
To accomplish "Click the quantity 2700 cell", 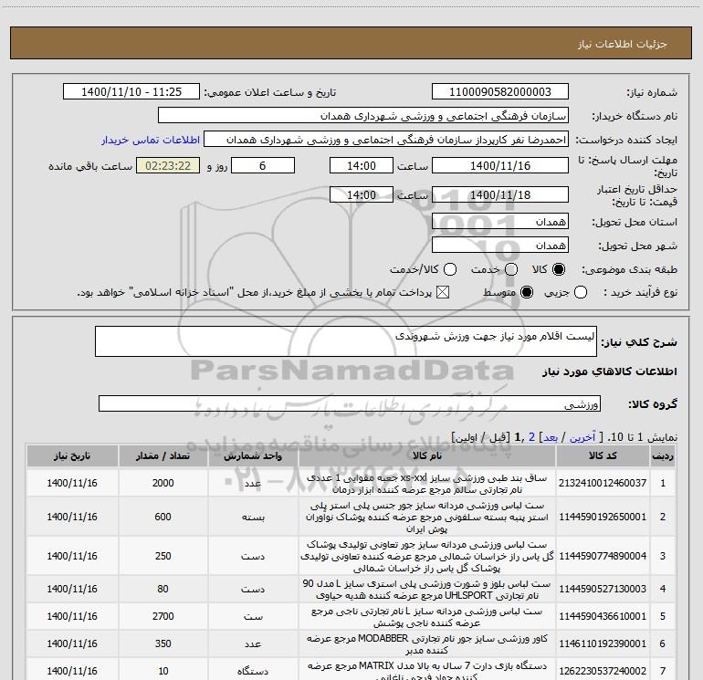I will tap(163, 616).
